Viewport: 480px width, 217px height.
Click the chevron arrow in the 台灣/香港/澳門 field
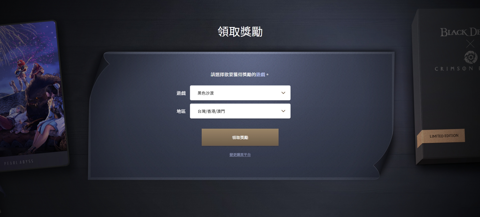pos(283,111)
